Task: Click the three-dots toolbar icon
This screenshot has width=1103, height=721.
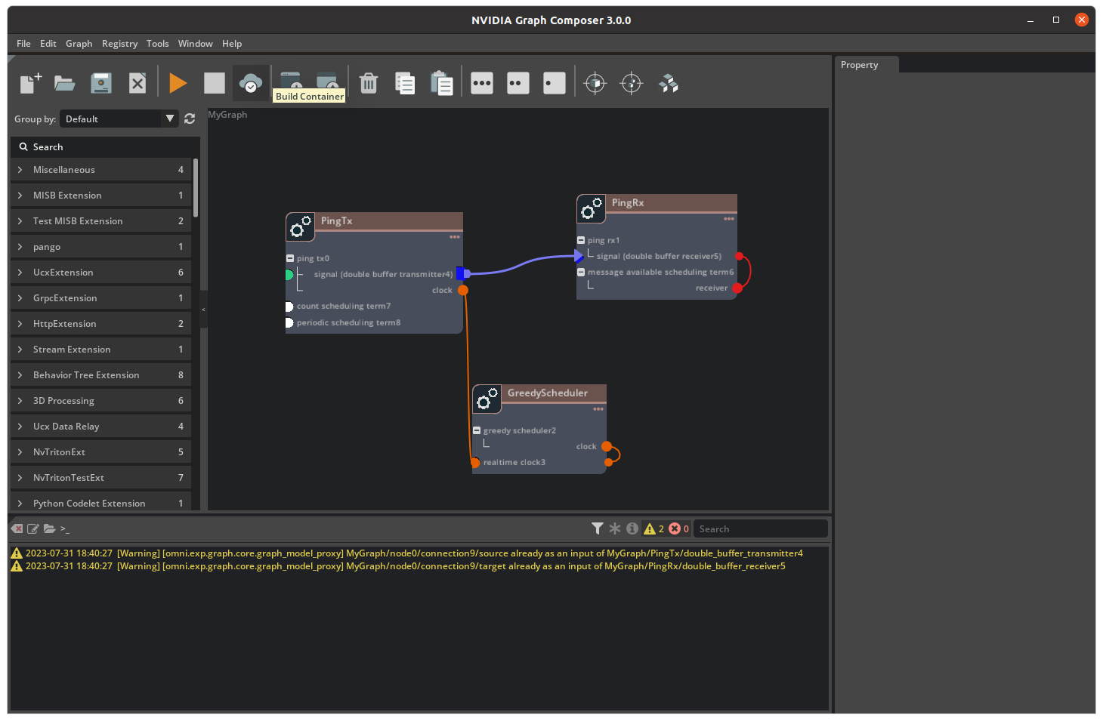Action: click(x=482, y=83)
